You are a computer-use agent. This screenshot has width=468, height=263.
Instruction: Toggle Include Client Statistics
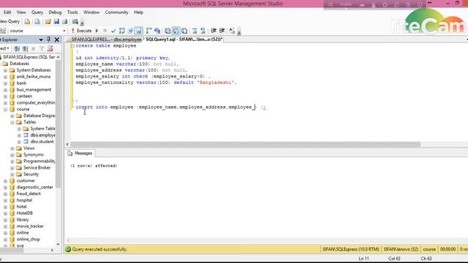click(x=157, y=31)
